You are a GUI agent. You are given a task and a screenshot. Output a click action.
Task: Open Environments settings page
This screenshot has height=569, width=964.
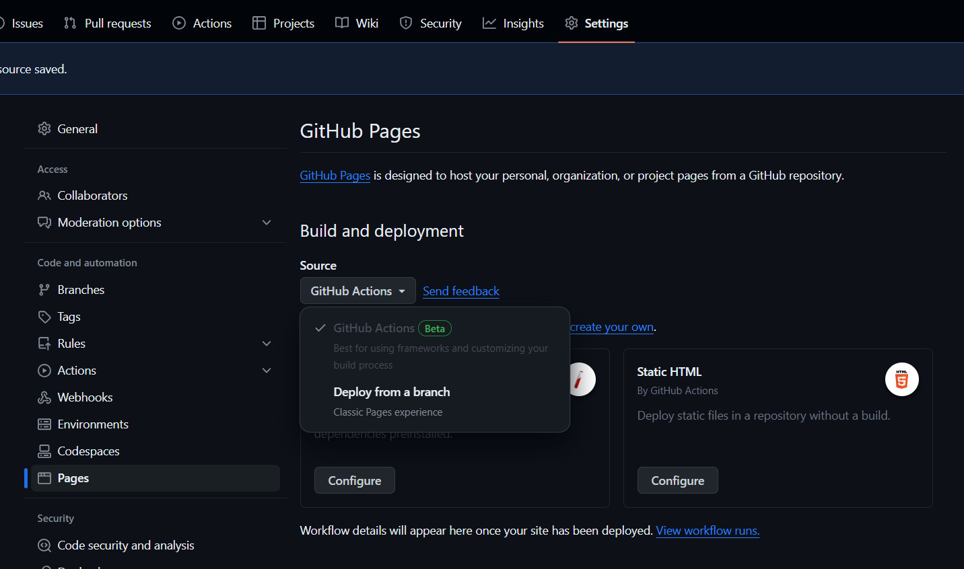[156, 424]
